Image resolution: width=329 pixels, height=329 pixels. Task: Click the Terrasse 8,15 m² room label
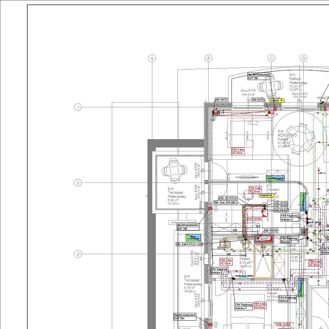[193, 284]
